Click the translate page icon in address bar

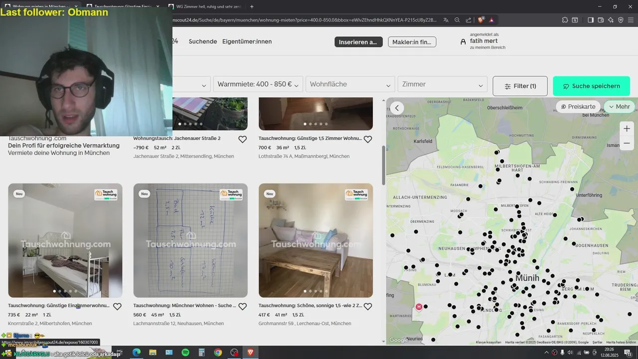(446, 20)
